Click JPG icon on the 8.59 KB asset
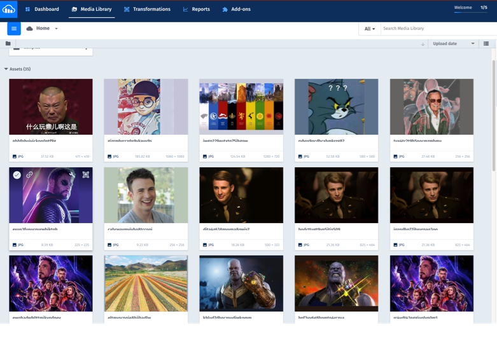Viewport: 497px width, 344px height. click(14, 245)
